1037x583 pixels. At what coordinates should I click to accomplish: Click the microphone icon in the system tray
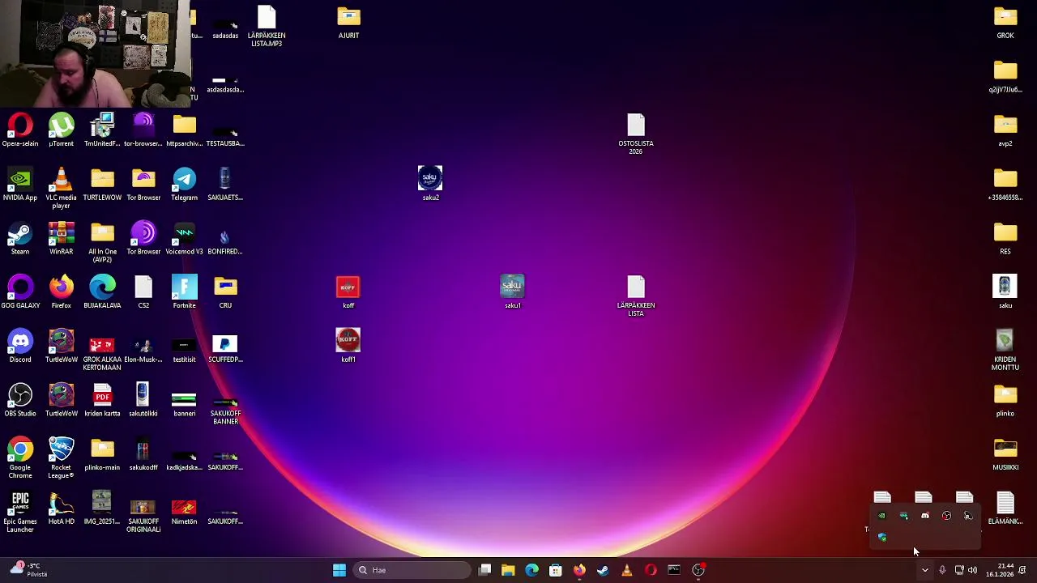[x=942, y=570]
